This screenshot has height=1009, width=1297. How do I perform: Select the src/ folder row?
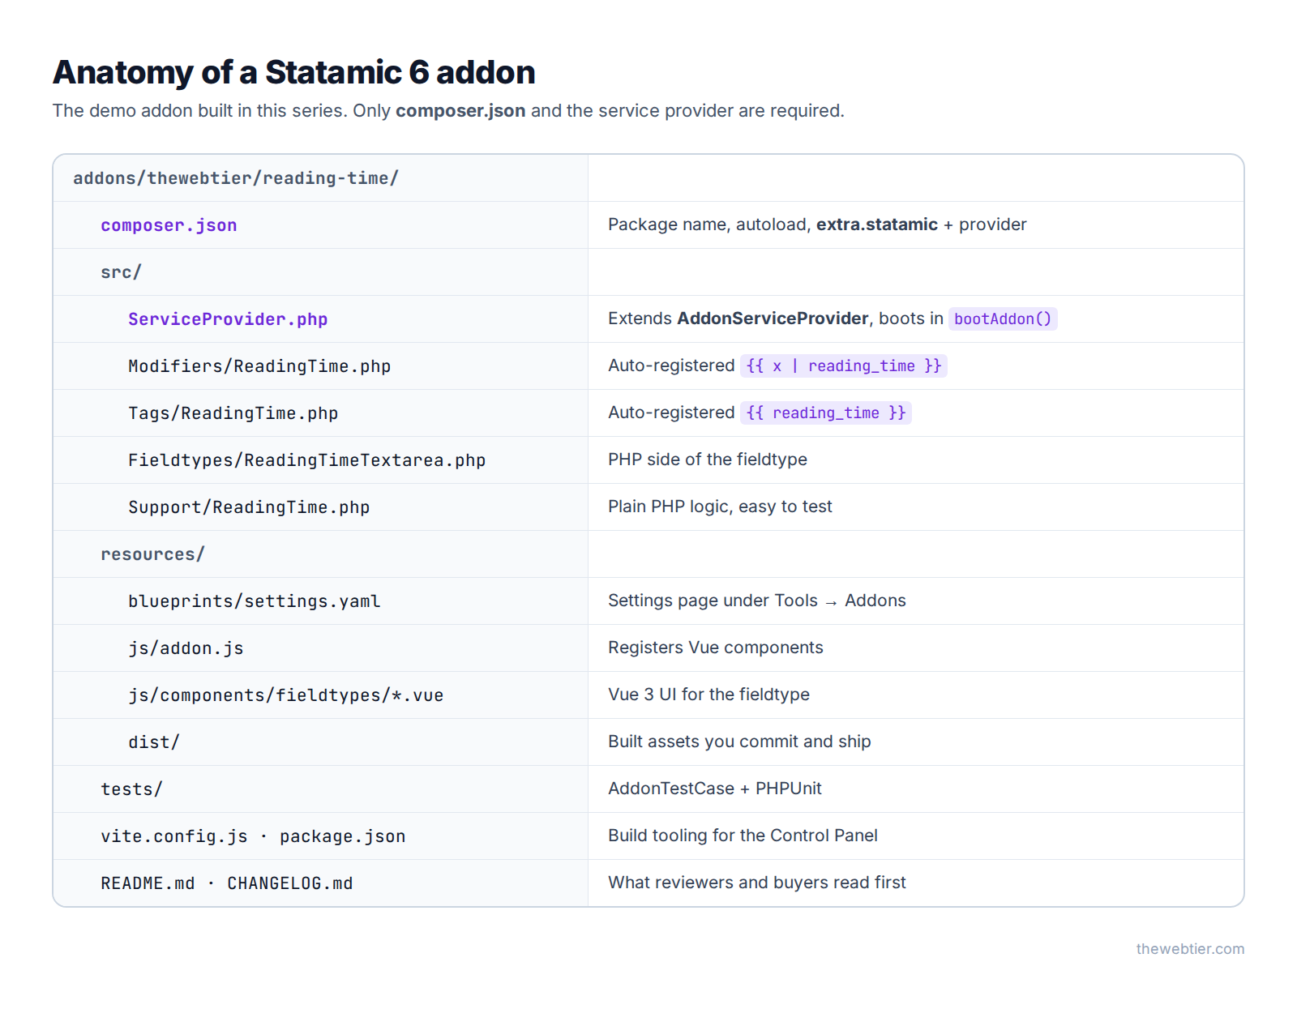pos(648,272)
